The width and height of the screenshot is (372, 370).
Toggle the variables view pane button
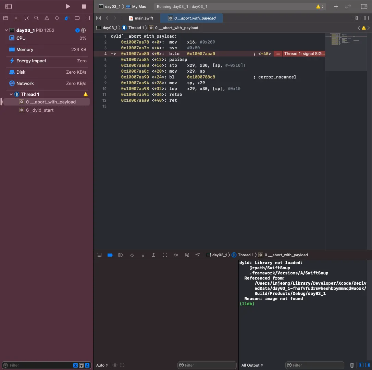[x=361, y=365]
